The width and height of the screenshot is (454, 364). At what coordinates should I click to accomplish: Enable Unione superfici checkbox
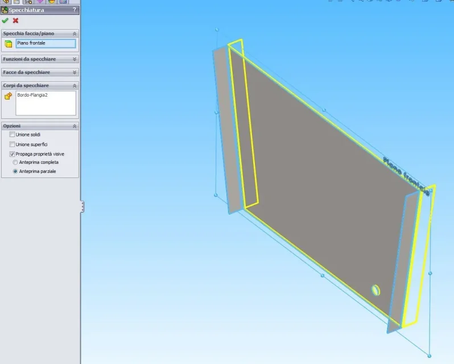[13, 144]
